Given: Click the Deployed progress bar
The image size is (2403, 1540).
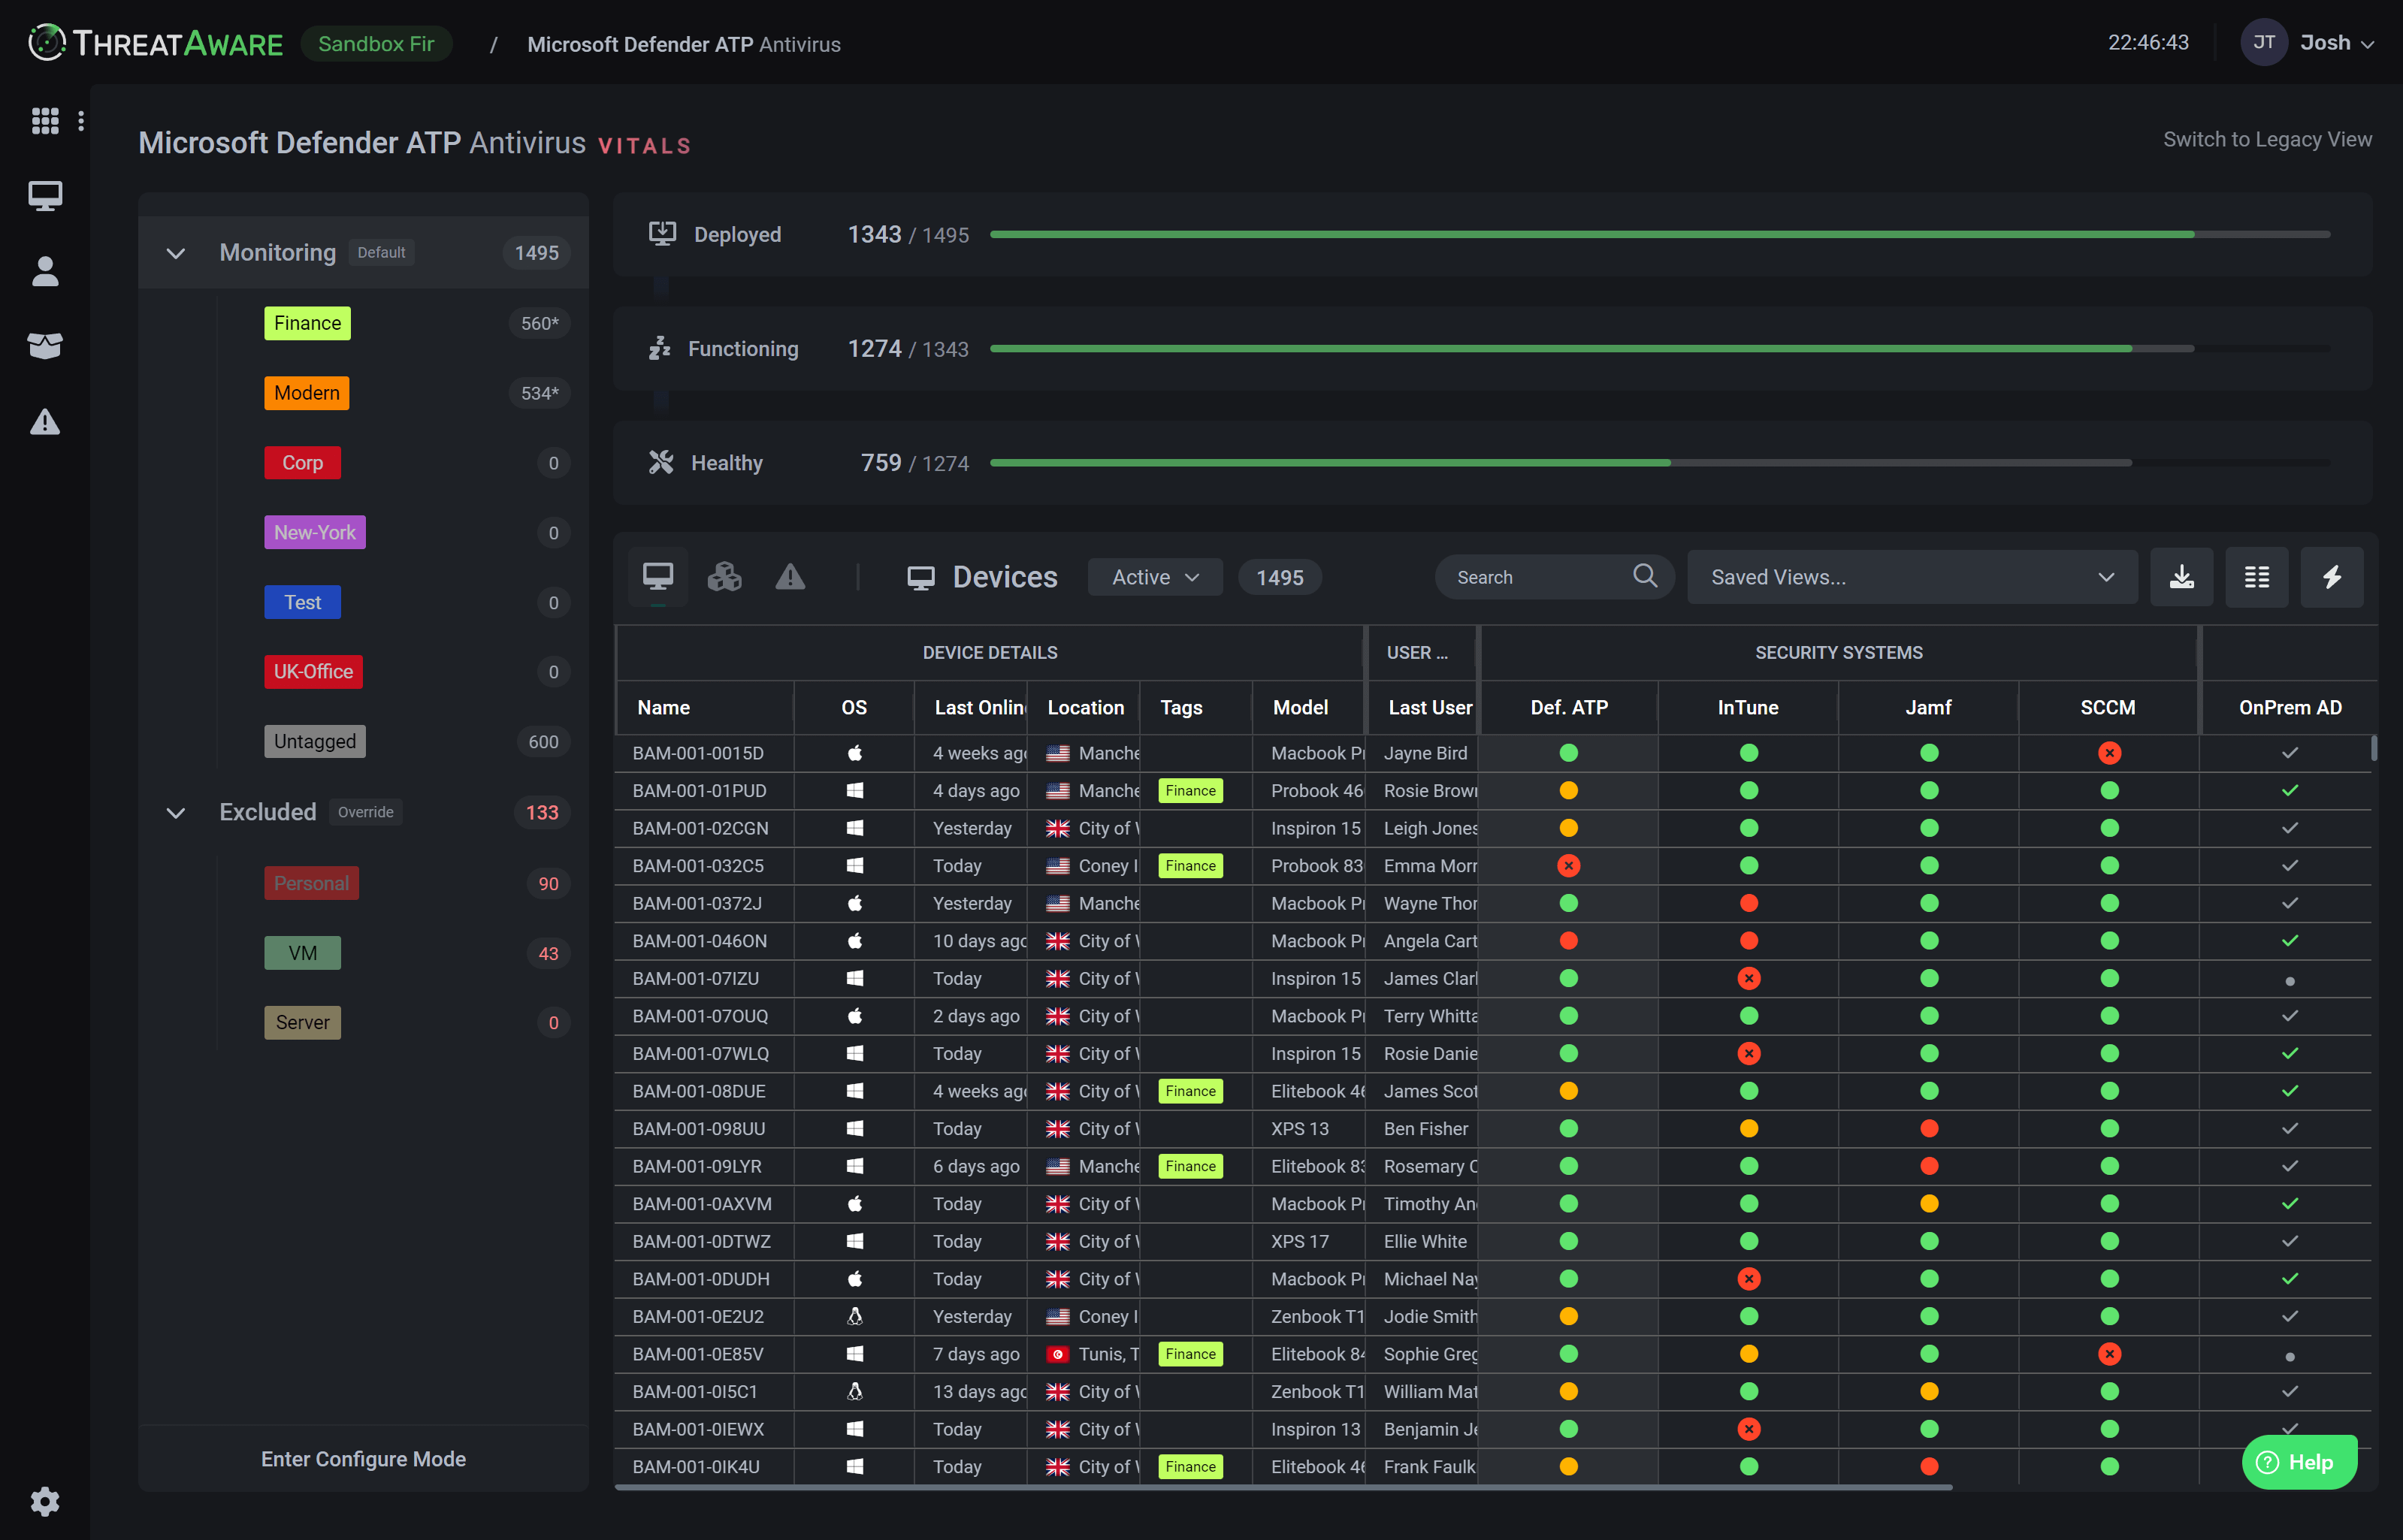Looking at the screenshot, I should pyautogui.click(x=1659, y=234).
